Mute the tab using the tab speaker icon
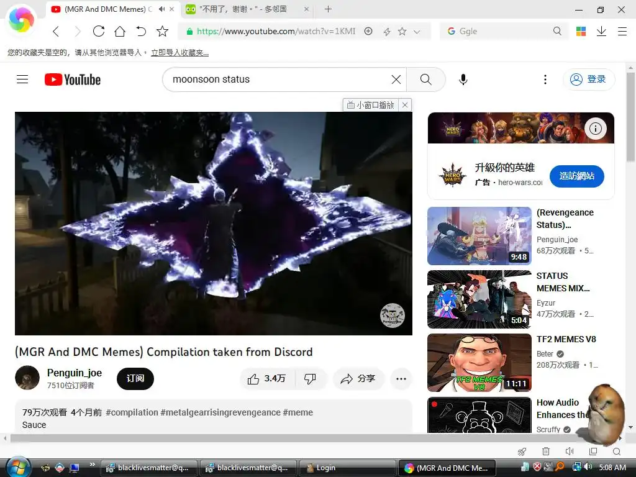 pos(162,9)
